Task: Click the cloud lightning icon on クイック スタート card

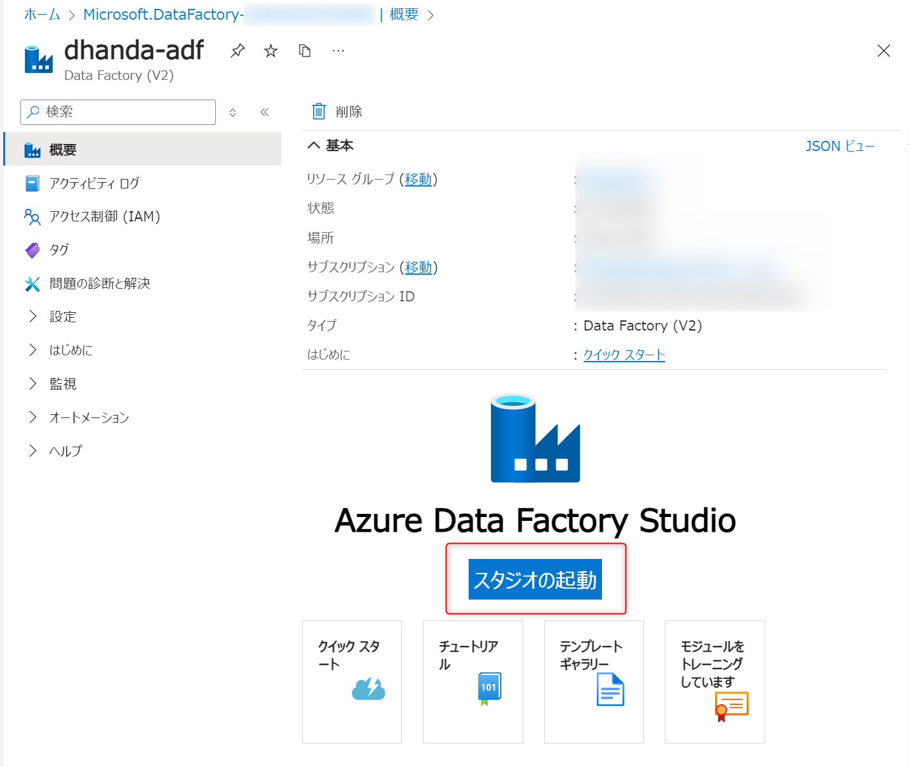Action: click(368, 689)
